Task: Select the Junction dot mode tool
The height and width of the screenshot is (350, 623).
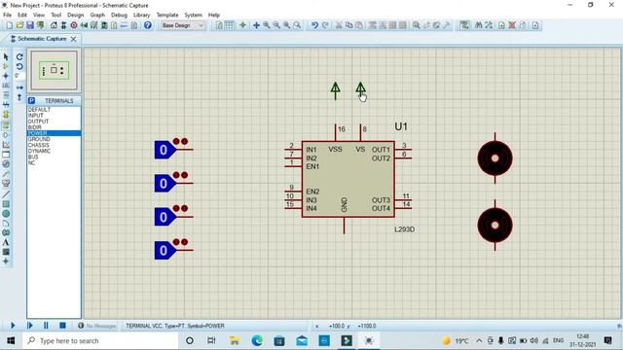Action: click(x=6, y=76)
